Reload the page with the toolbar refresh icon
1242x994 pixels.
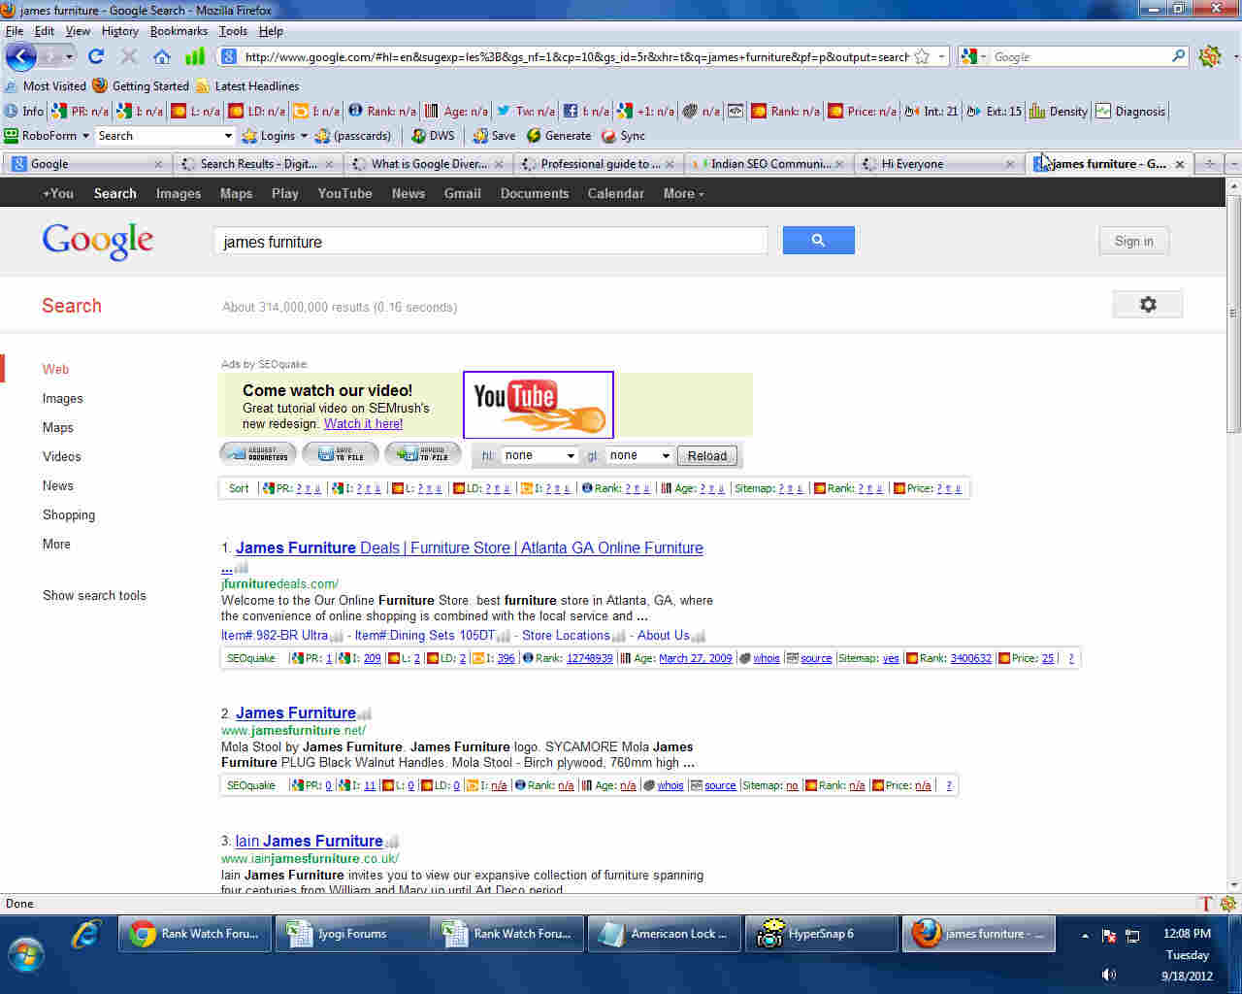tap(96, 56)
